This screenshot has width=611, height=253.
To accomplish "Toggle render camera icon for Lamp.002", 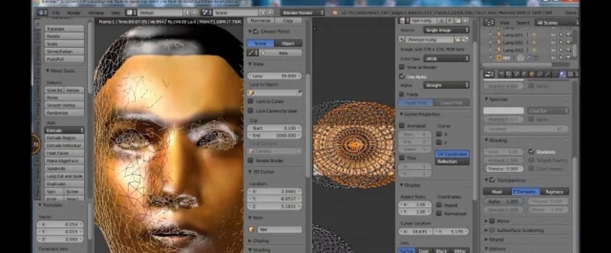I will pyautogui.click(x=569, y=42).
